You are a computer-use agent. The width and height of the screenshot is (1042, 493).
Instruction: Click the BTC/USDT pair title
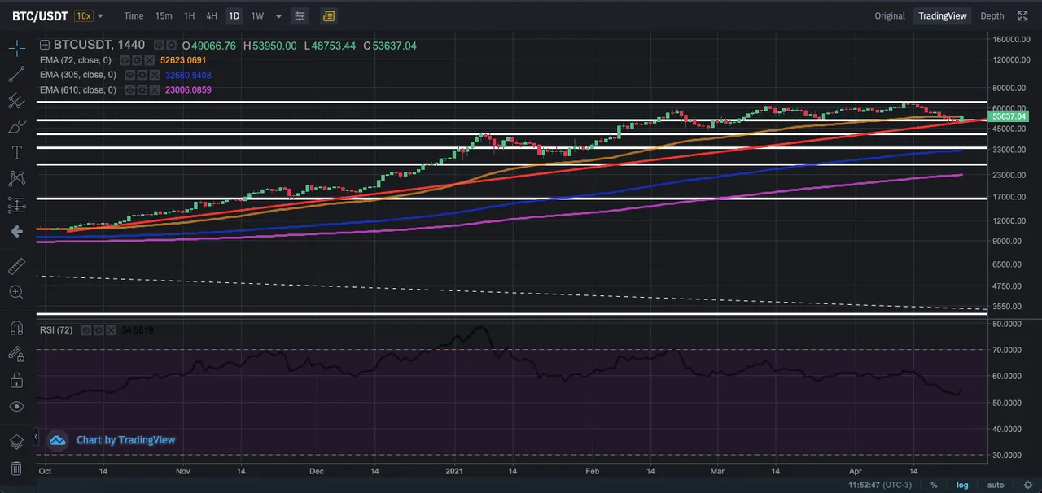pos(41,16)
